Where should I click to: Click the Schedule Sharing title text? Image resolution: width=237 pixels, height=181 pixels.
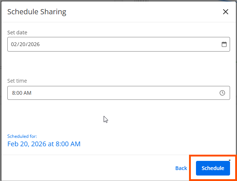[37, 12]
